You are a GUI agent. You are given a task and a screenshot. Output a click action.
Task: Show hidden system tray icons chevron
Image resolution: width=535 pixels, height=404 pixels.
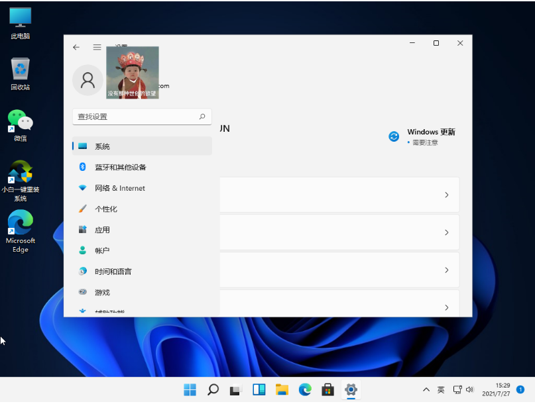[x=426, y=389]
